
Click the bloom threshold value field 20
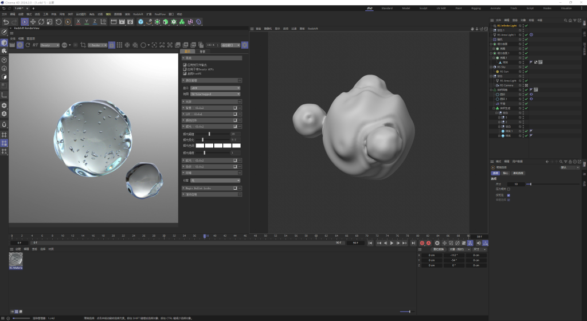[x=236, y=134]
